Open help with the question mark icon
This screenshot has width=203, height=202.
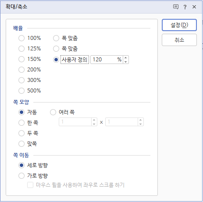tap(185, 7)
